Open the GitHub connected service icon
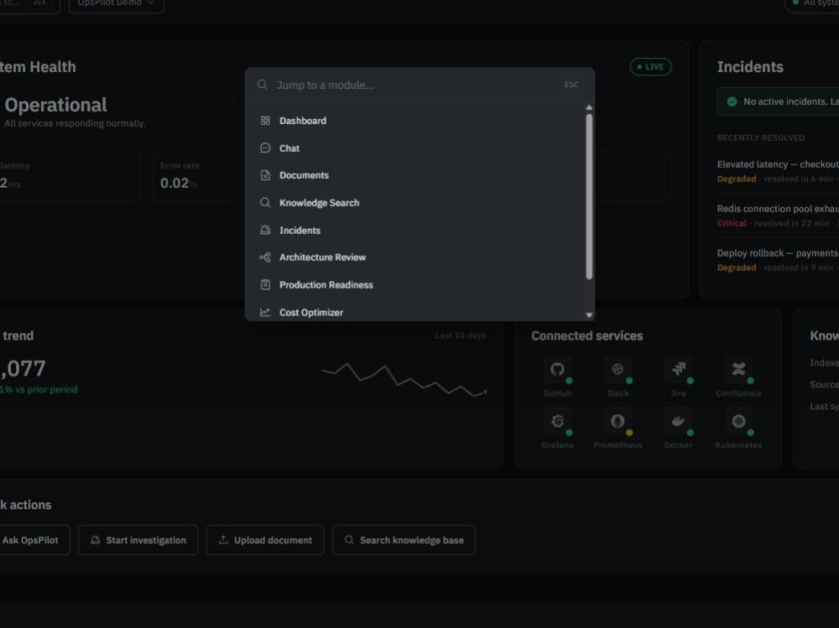 click(x=557, y=370)
